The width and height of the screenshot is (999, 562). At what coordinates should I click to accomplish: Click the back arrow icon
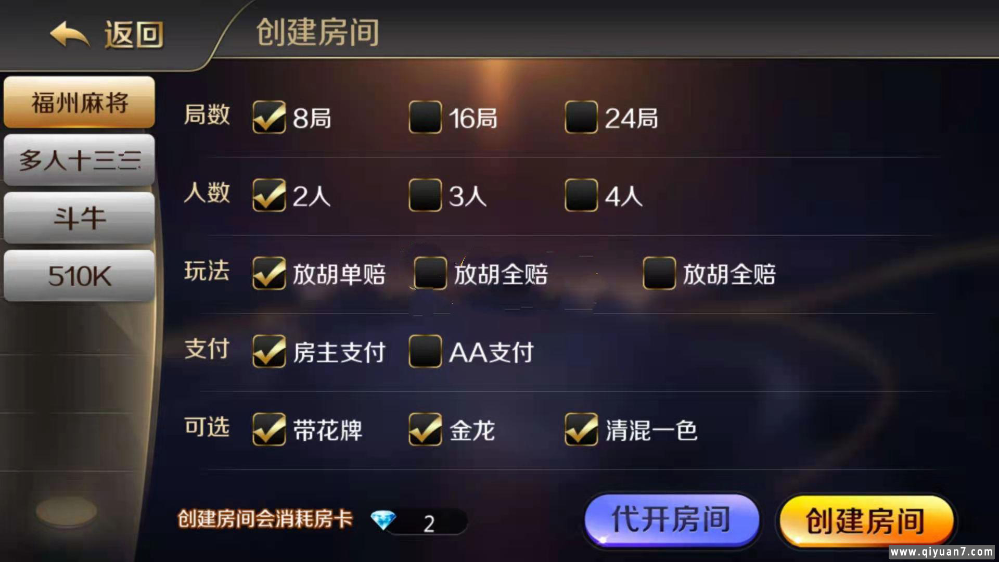point(69,35)
